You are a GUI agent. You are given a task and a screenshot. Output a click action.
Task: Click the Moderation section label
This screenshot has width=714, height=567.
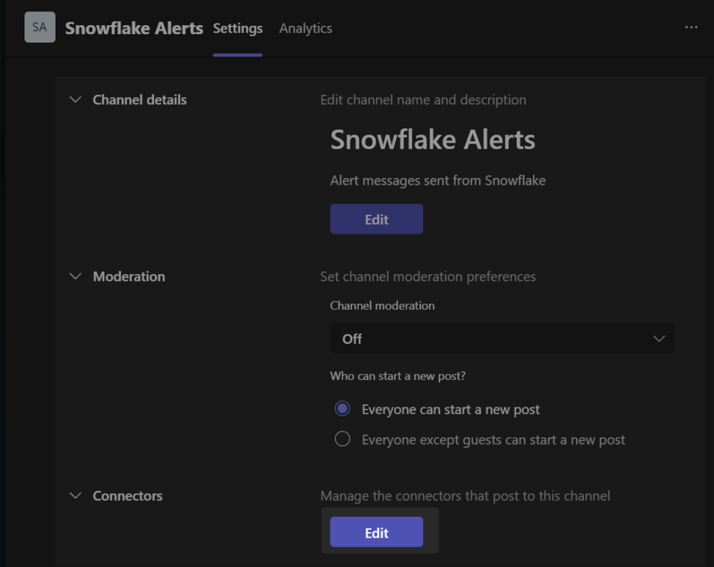click(128, 276)
